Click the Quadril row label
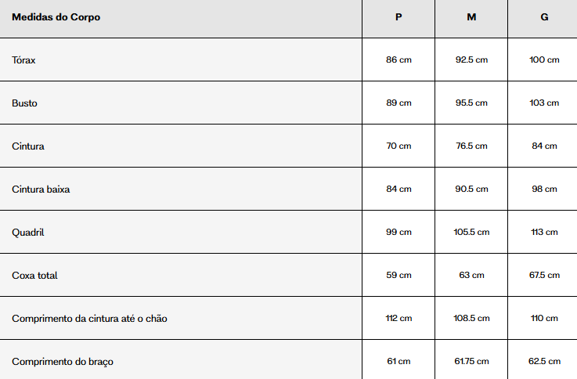Image resolution: width=577 pixels, height=379 pixels. click(x=28, y=233)
